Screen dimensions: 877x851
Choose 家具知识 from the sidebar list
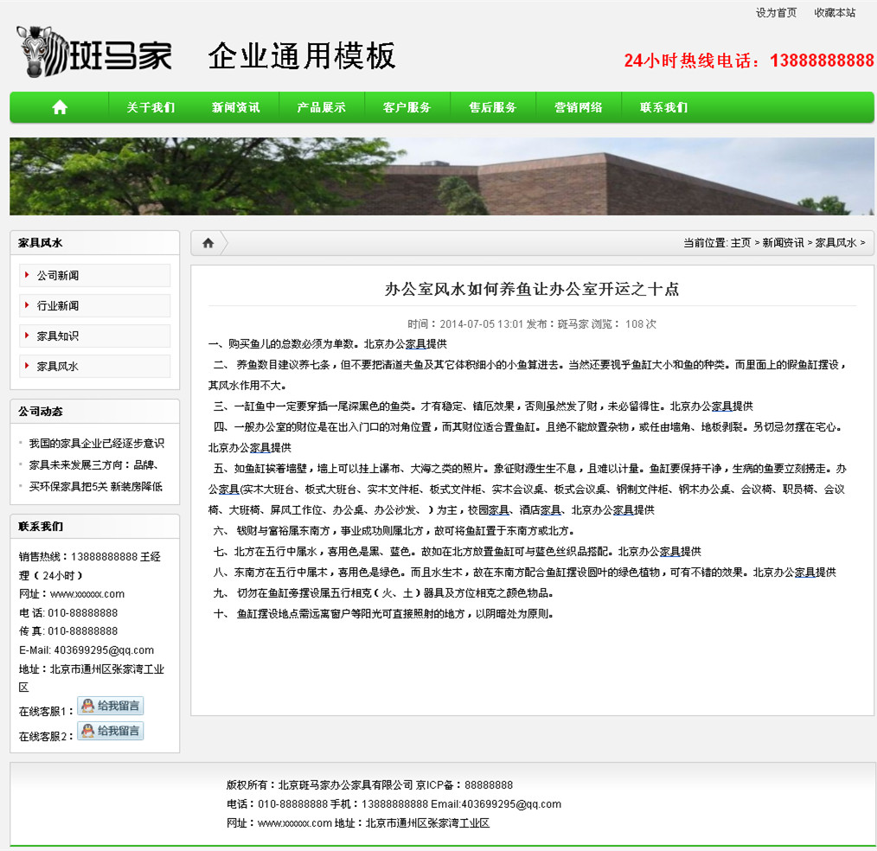(58, 336)
